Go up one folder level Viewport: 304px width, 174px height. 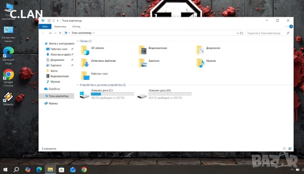tap(60, 33)
